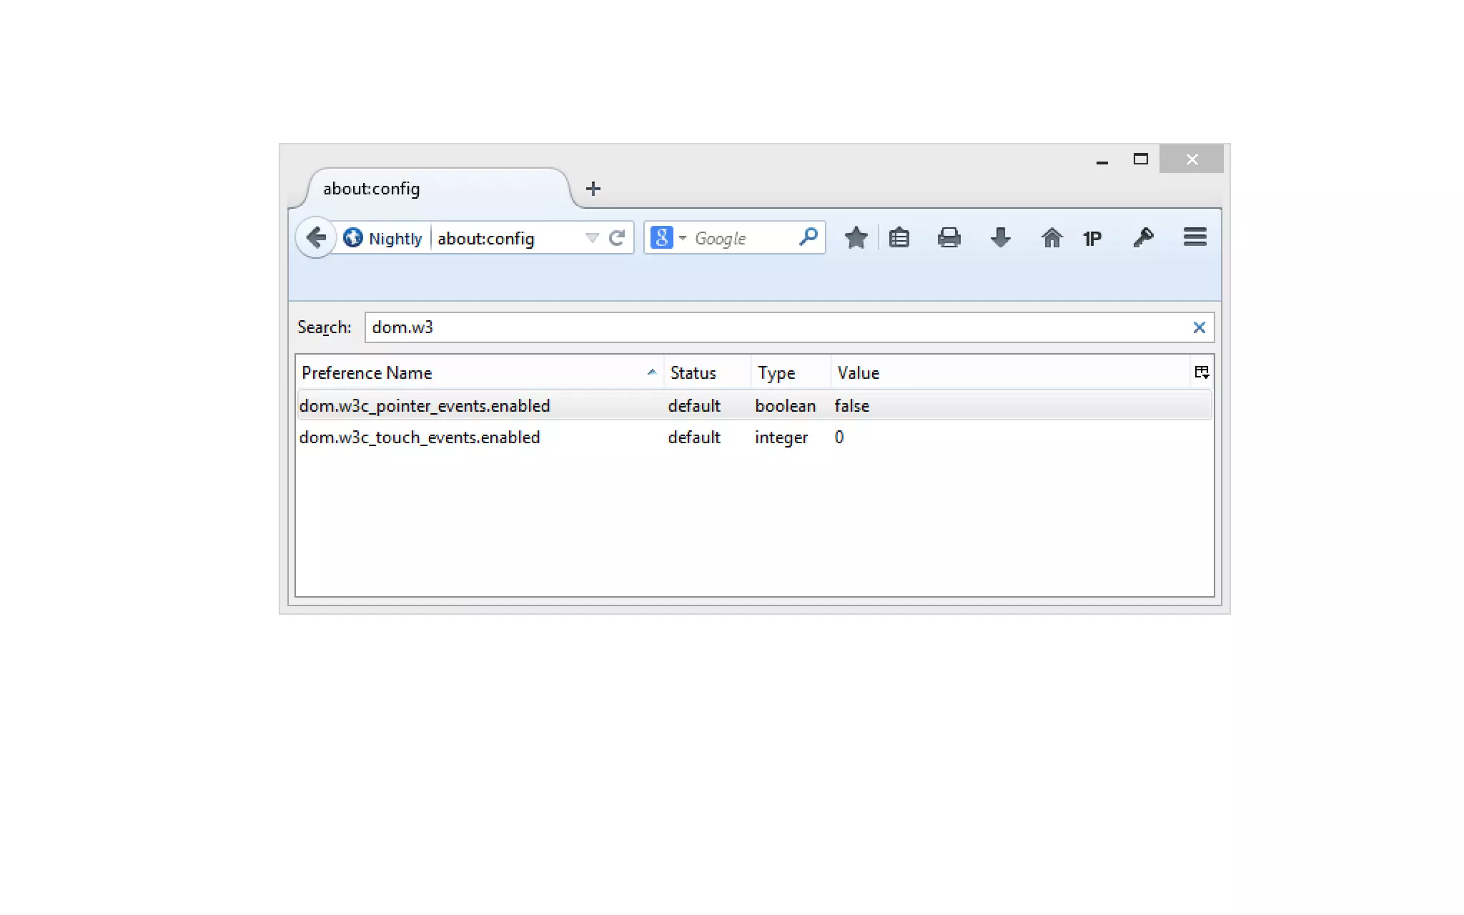Open the column picker icon
The height and width of the screenshot is (915, 1464).
click(1202, 372)
